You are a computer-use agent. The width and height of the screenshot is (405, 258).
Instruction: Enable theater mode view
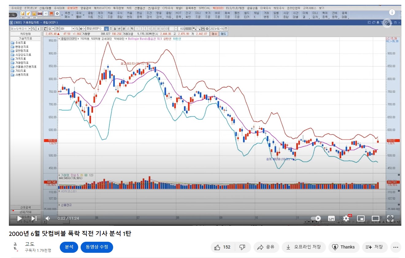(376, 218)
